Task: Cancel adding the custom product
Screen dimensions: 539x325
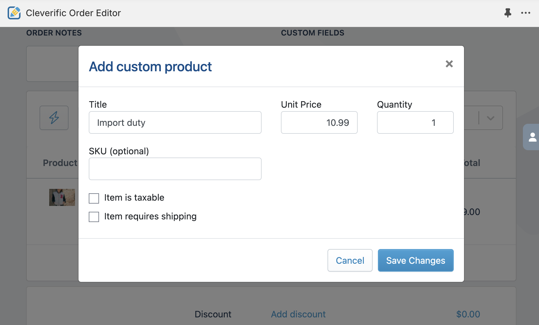Action: click(350, 260)
